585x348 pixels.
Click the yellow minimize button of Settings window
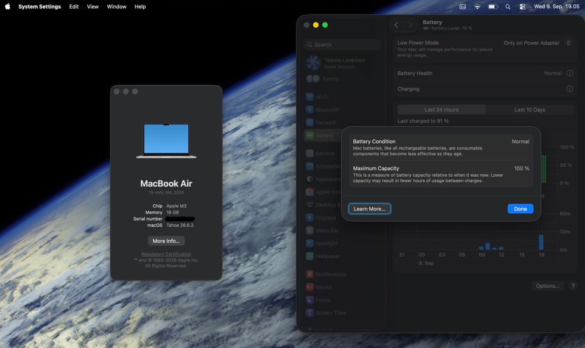coord(316,25)
